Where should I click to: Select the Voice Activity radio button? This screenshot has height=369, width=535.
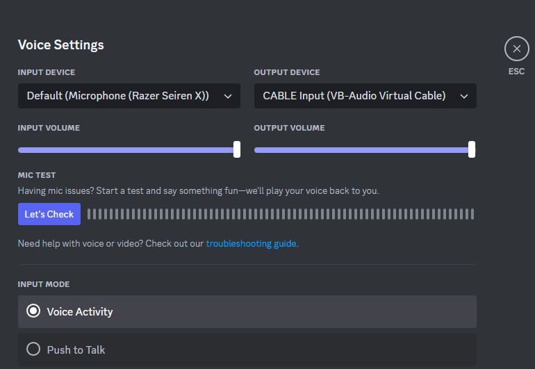pyautogui.click(x=33, y=311)
